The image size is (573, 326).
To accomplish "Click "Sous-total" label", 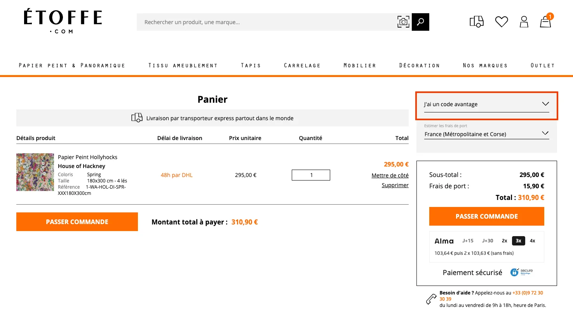I will pos(445,175).
